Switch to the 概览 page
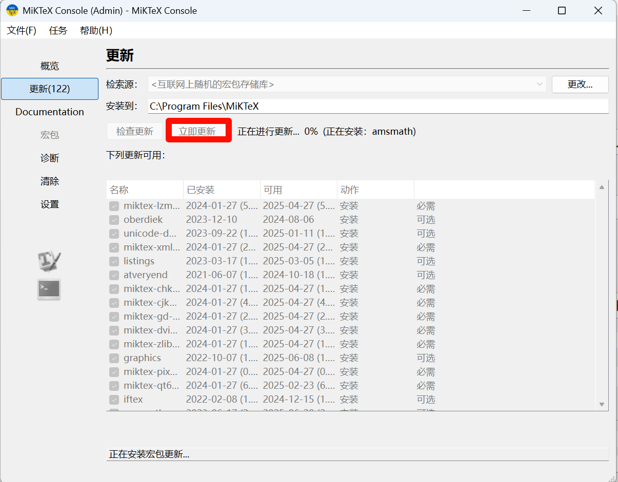The width and height of the screenshot is (618, 482). (50, 66)
